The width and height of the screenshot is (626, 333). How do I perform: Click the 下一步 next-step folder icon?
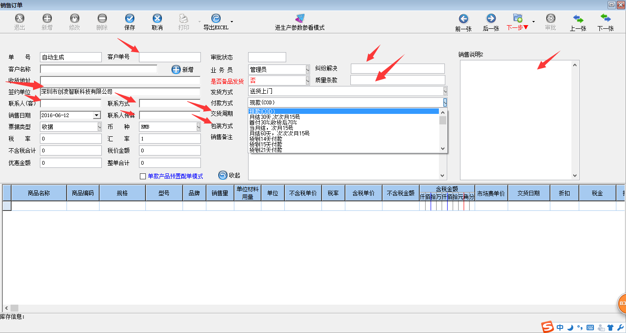point(518,18)
